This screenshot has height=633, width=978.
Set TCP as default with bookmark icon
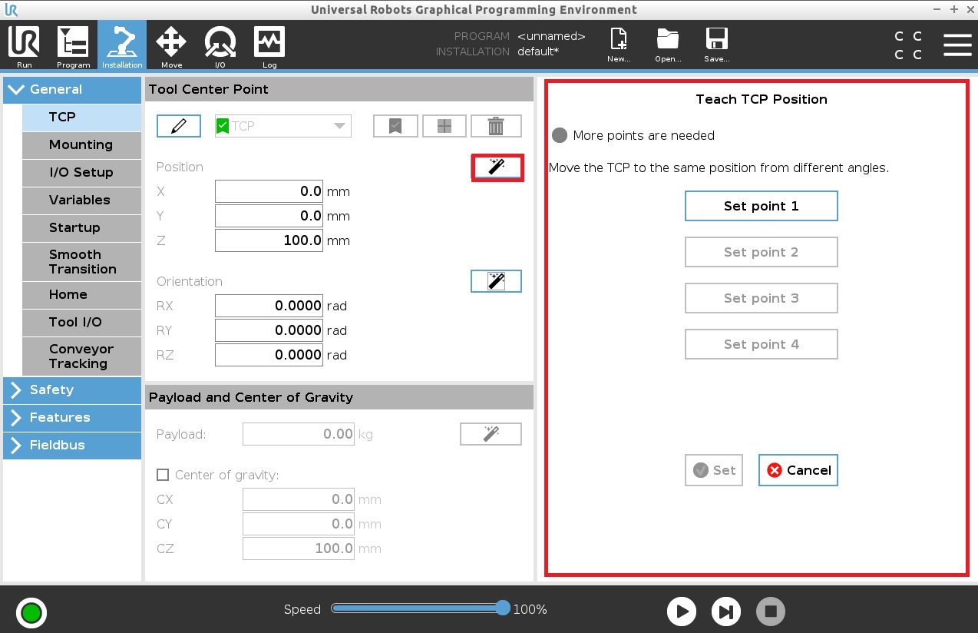click(395, 126)
